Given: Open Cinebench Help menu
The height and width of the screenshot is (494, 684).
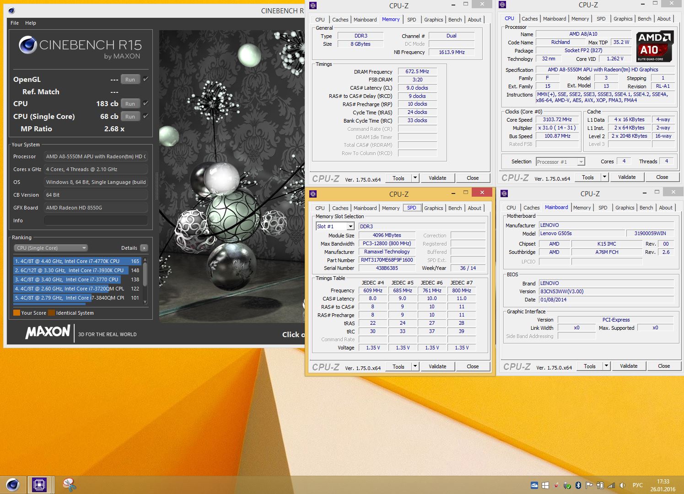Looking at the screenshot, I should pyautogui.click(x=31, y=23).
